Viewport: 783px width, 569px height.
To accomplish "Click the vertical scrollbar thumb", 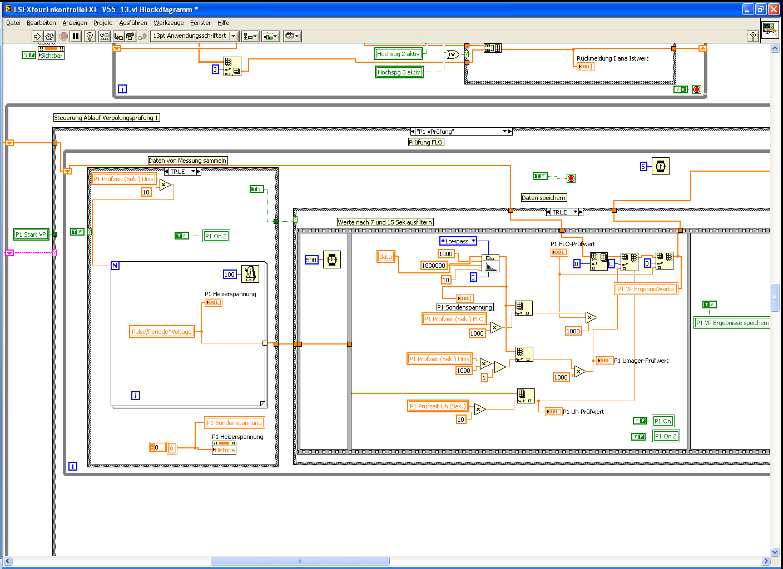I will 775,297.
